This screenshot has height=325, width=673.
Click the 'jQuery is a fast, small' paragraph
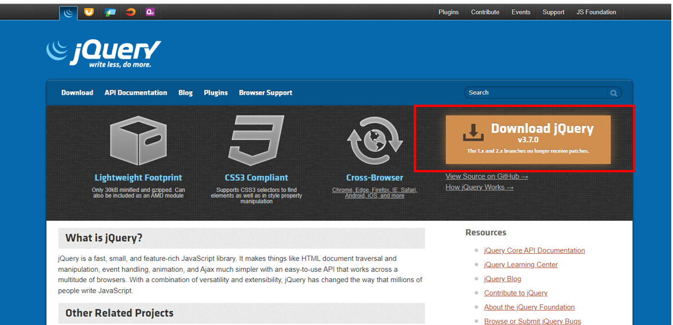pyautogui.click(x=240, y=275)
